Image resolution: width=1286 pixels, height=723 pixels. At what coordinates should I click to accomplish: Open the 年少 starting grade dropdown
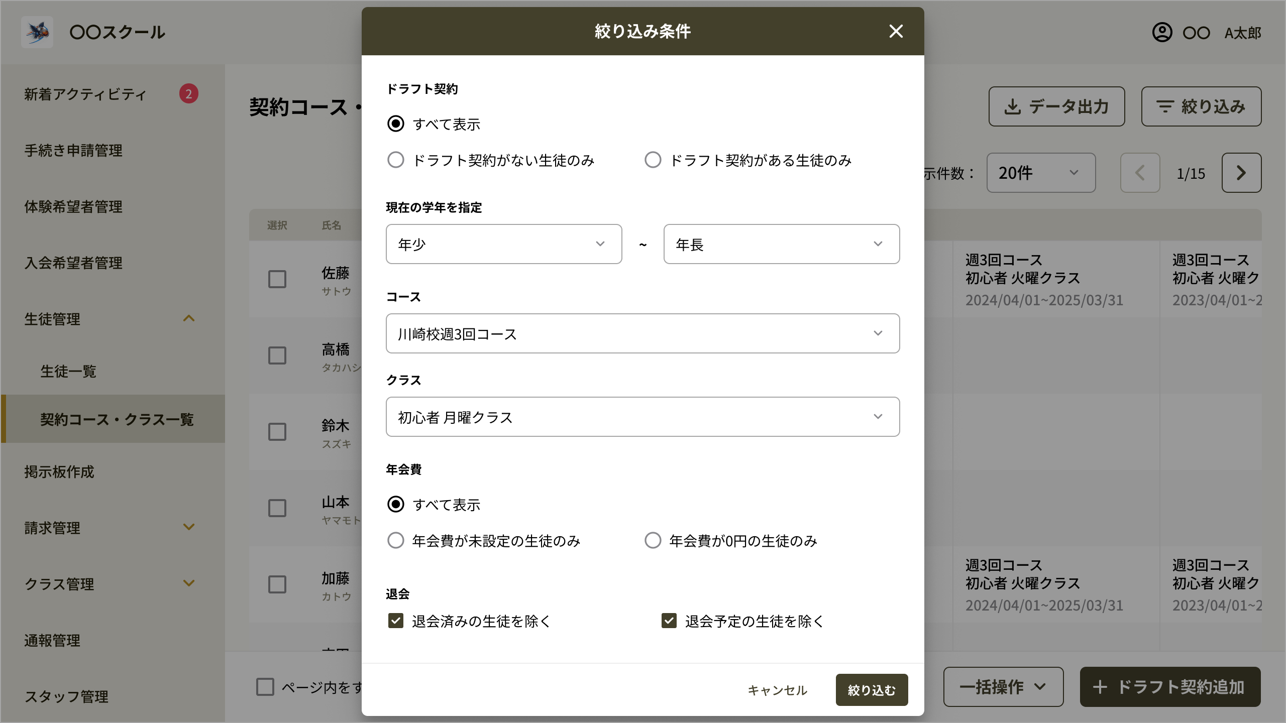[x=504, y=244]
